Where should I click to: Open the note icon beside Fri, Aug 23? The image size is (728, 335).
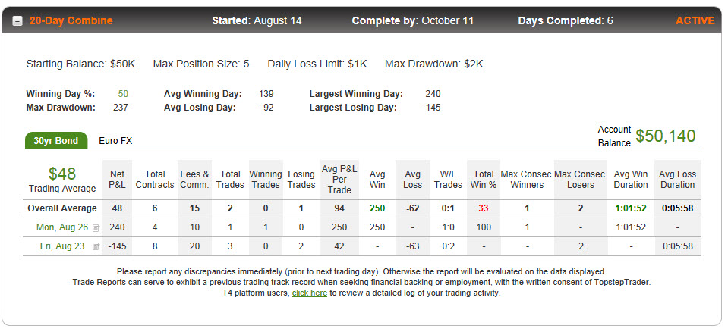coord(96,246)
